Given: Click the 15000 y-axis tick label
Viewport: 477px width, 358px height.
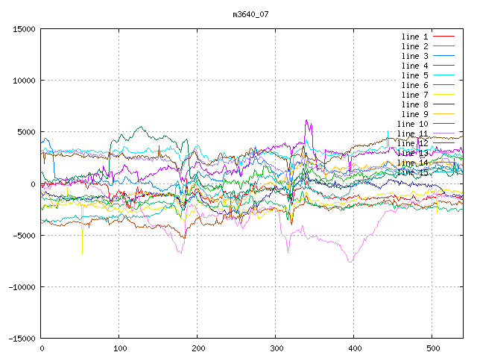Looking at the screenshot, I should [20, 29].
